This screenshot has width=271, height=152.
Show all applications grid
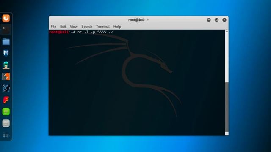[6, 135]
